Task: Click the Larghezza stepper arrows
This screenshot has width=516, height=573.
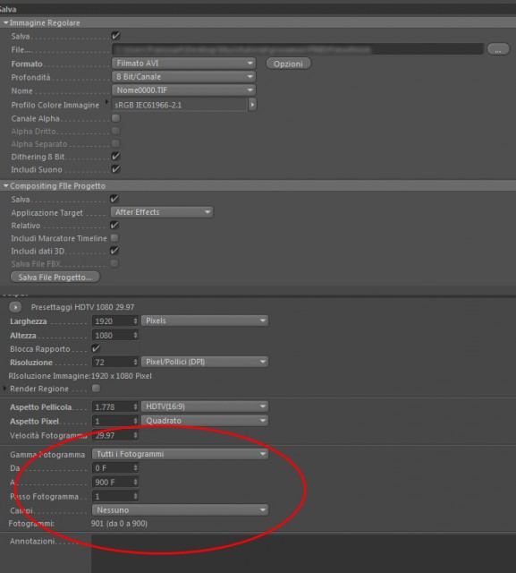Action: [x=135, y=321]
